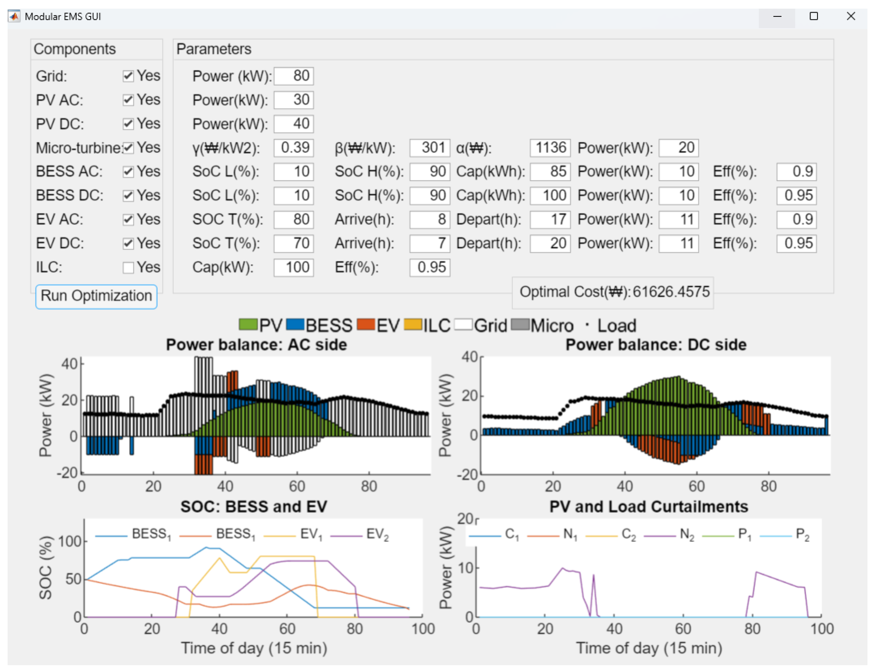Click the 'Power balance: AC side' title
Viewport: 874px width, 672px height.
point(256,345)
